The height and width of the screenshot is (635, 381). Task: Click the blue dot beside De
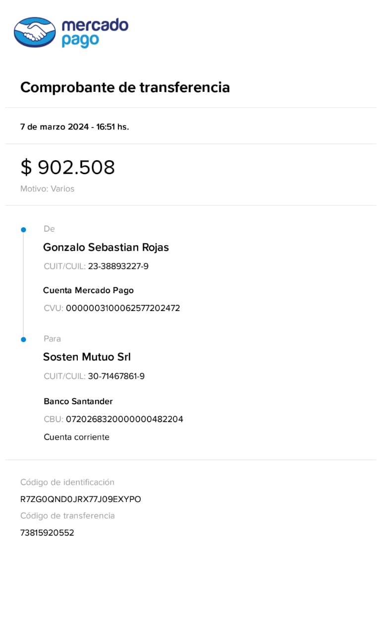point(23,230)
